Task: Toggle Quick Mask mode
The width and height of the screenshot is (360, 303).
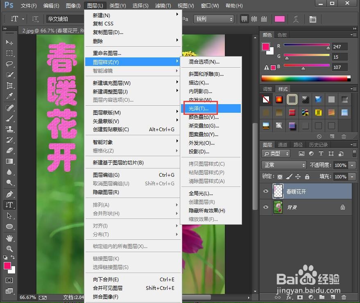Action: tap(9, 280)
